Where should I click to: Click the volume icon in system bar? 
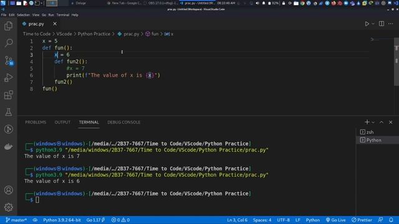(257, 3)
